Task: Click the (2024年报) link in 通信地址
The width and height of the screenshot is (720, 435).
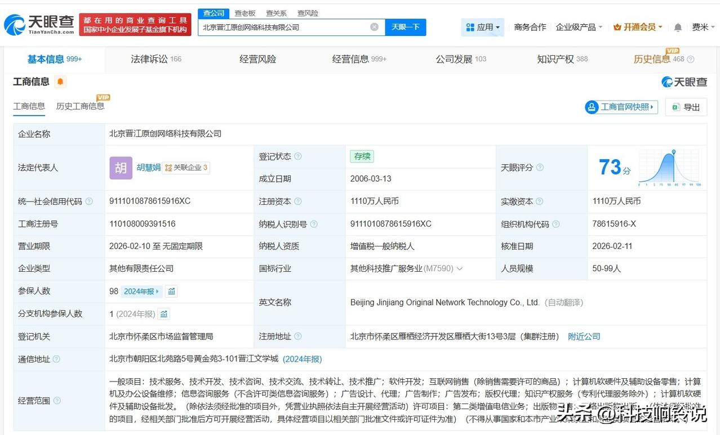Action: pos(303,359)
